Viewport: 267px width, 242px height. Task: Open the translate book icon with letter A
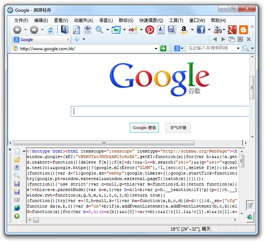(x=65, y=30)
